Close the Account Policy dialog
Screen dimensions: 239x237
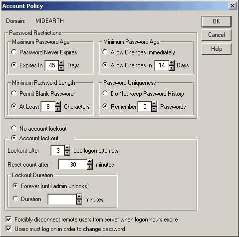[232, 6]
